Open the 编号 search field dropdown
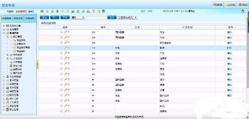 point(78,18)
